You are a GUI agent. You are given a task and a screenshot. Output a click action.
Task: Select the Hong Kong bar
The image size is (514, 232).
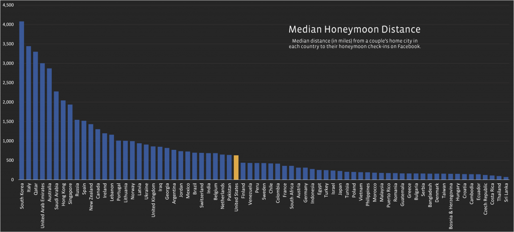click(x=63, y=140)
